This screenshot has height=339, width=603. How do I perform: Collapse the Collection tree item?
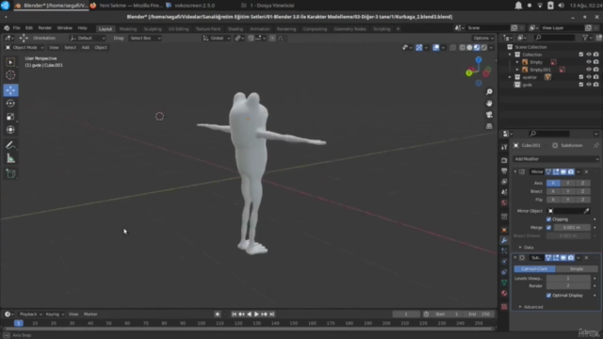click(510, 55)
